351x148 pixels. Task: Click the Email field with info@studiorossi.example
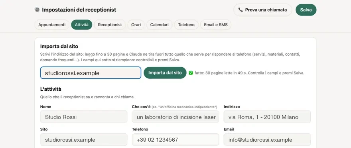point(267,140)
